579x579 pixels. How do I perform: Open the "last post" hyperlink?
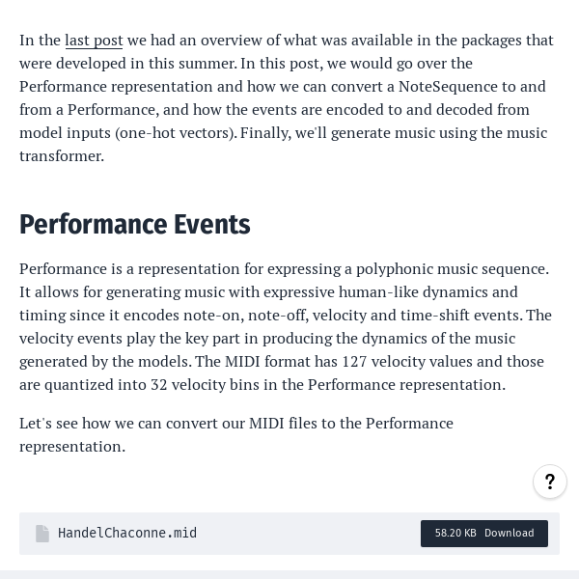pos(94,41)
